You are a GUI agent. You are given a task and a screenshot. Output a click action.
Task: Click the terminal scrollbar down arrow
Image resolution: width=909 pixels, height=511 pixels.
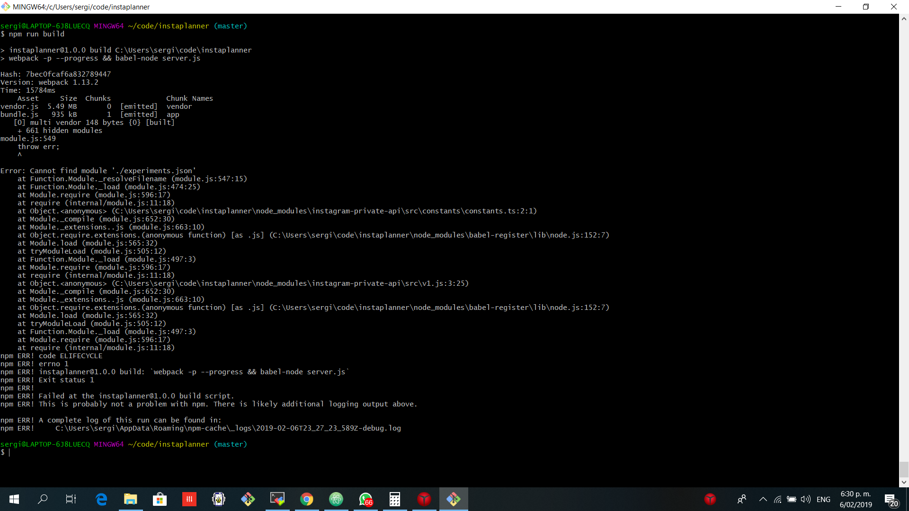coord(904,483)
